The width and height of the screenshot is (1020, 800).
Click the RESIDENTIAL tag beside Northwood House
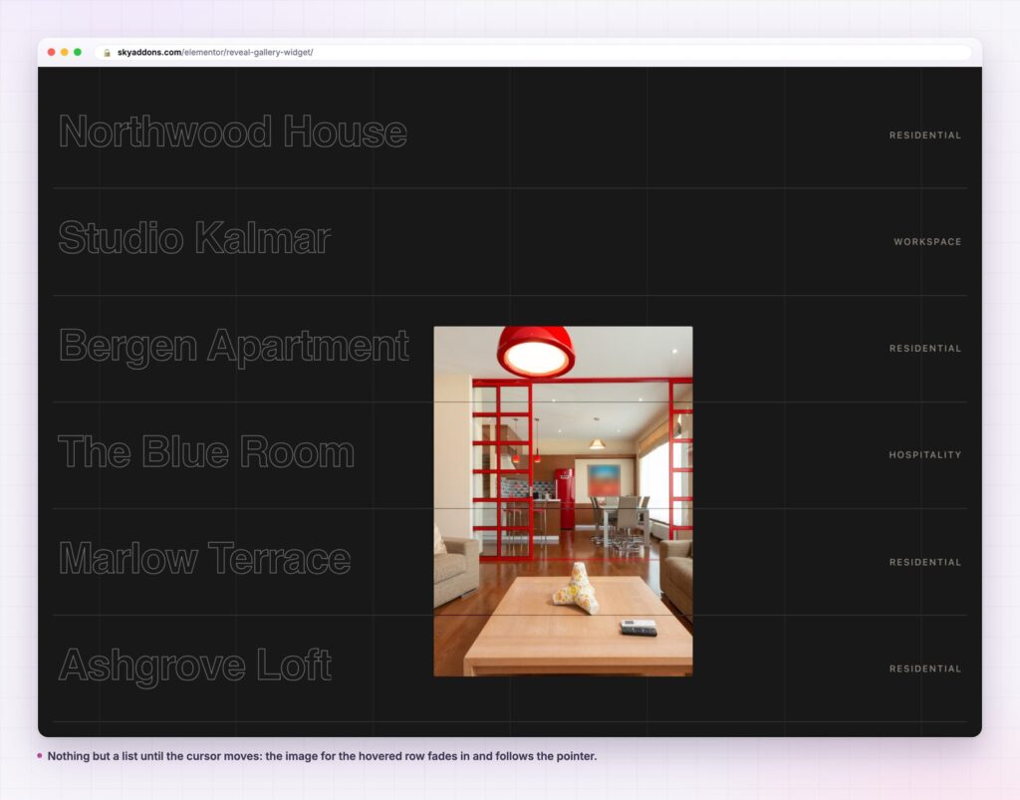925,135
